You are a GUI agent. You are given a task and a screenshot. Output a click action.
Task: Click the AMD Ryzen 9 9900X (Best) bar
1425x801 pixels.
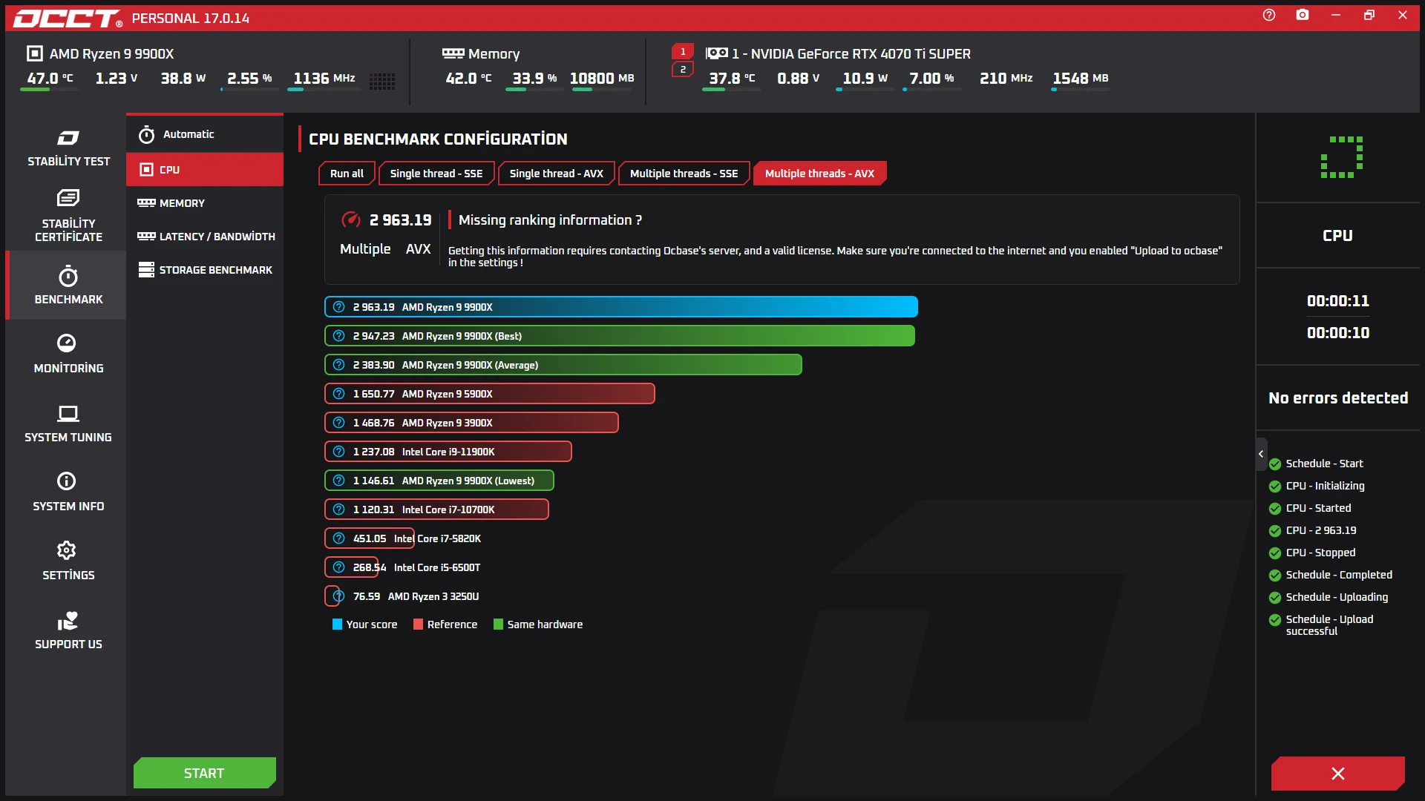pyautogui.click(x=620, y=336)
